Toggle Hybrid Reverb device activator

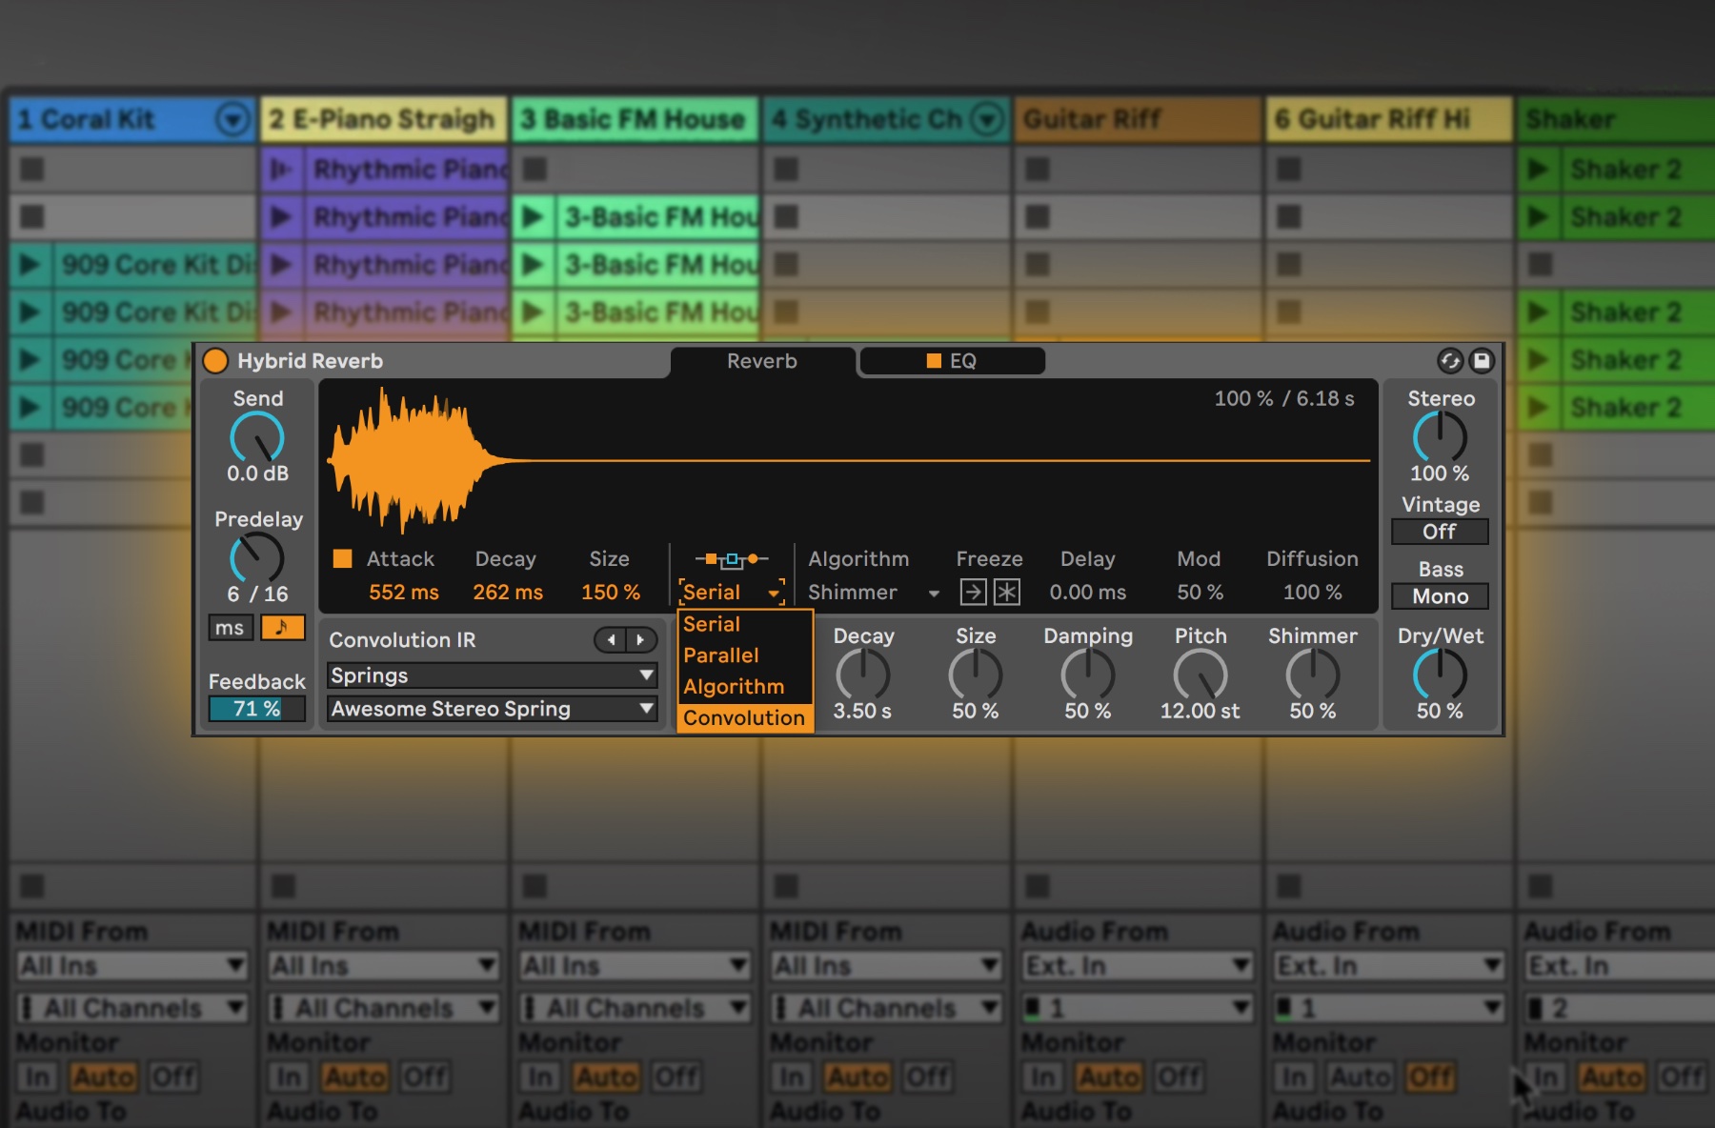click(x=215, y=360)
